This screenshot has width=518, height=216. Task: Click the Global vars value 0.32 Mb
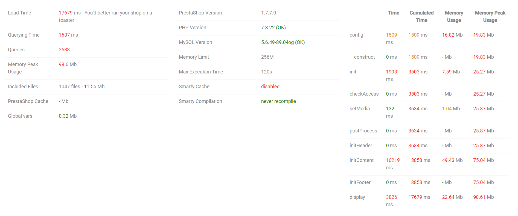click(68, 116)
